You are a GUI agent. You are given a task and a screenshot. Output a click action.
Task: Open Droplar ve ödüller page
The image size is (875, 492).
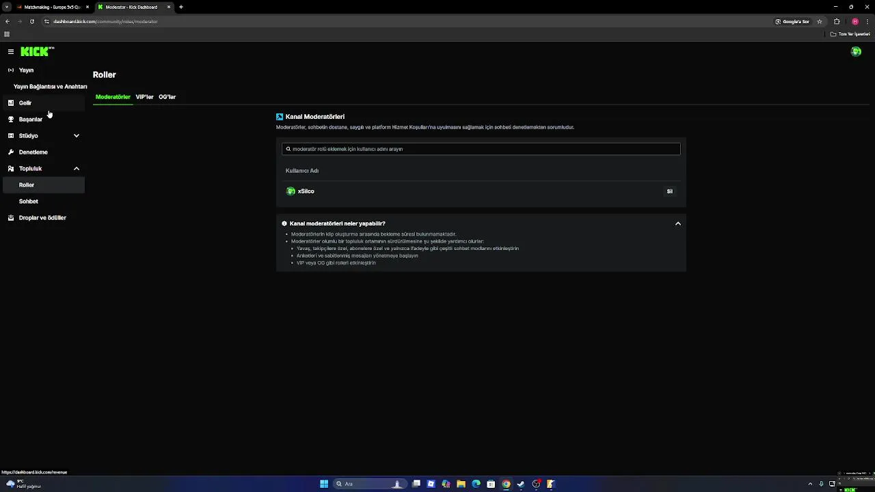(x=45, y=217)
